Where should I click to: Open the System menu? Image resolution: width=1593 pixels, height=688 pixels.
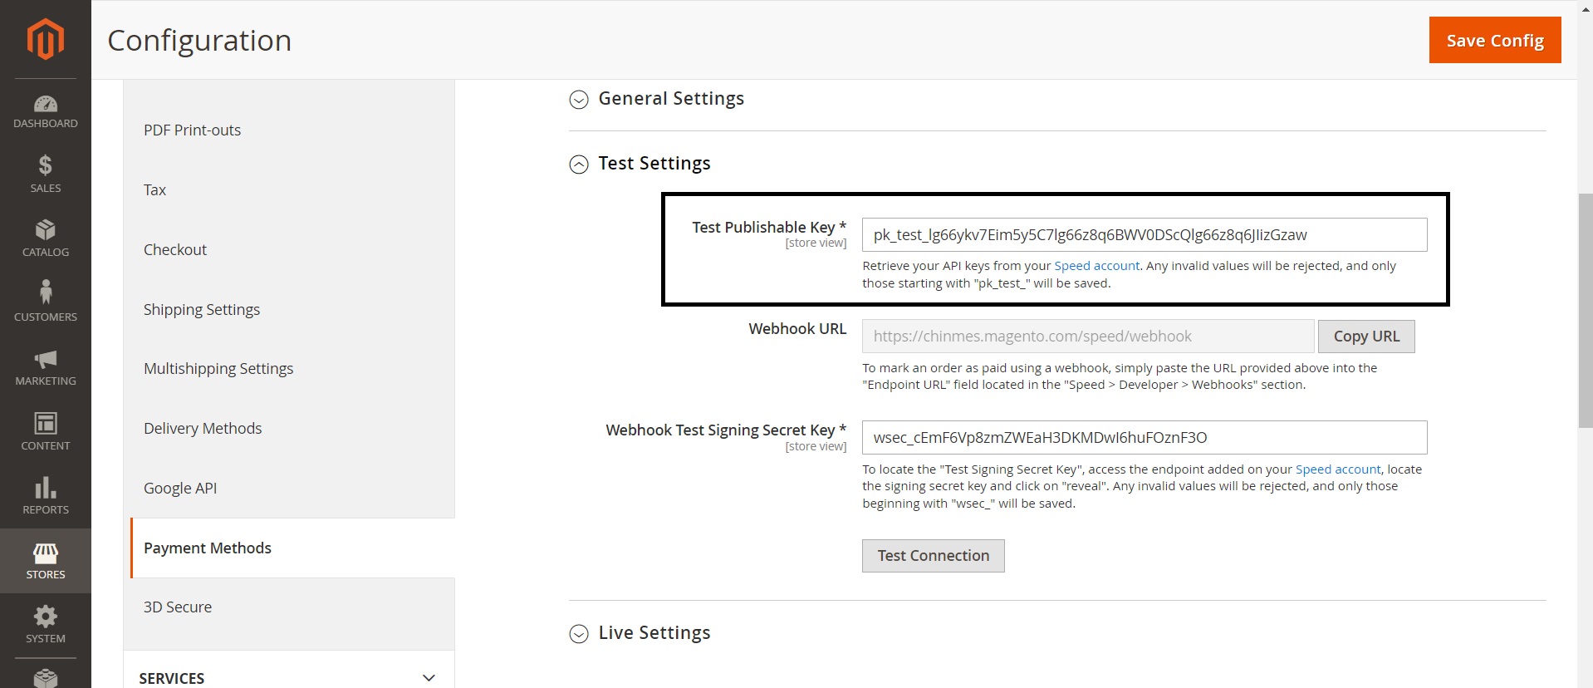[46, 625]
